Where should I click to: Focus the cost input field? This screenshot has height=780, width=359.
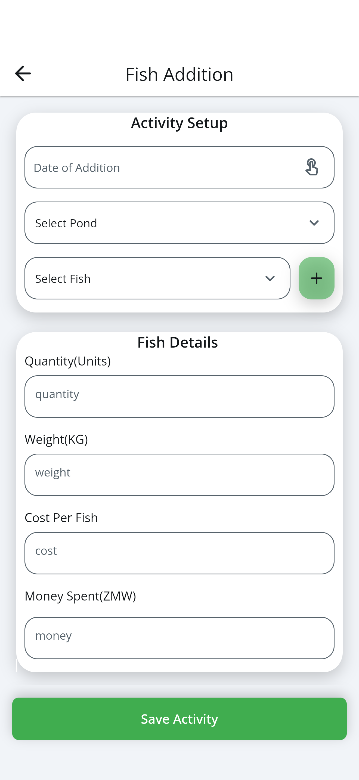point(179,553)
